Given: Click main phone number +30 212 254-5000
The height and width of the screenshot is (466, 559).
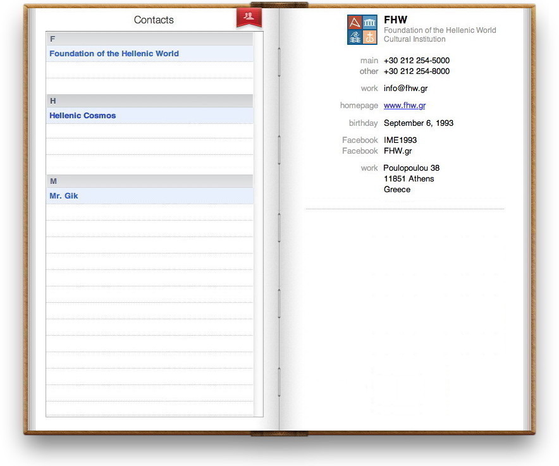Looking at the screenshot, I should [x=416, y=61].
